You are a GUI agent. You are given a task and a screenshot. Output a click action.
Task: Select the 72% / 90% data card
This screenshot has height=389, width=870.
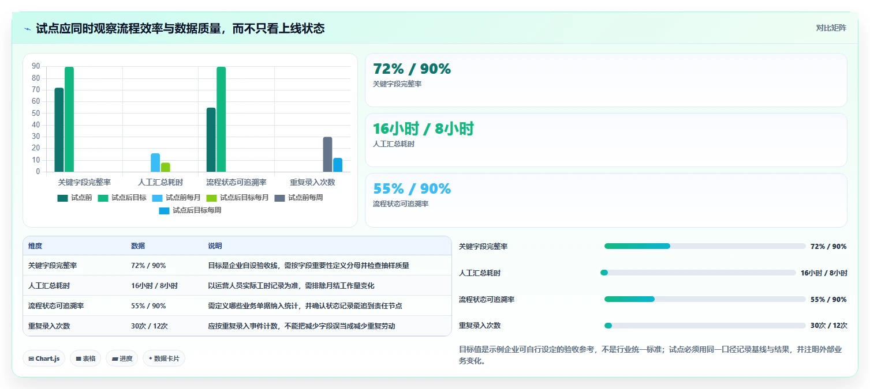tap(606, 80)
